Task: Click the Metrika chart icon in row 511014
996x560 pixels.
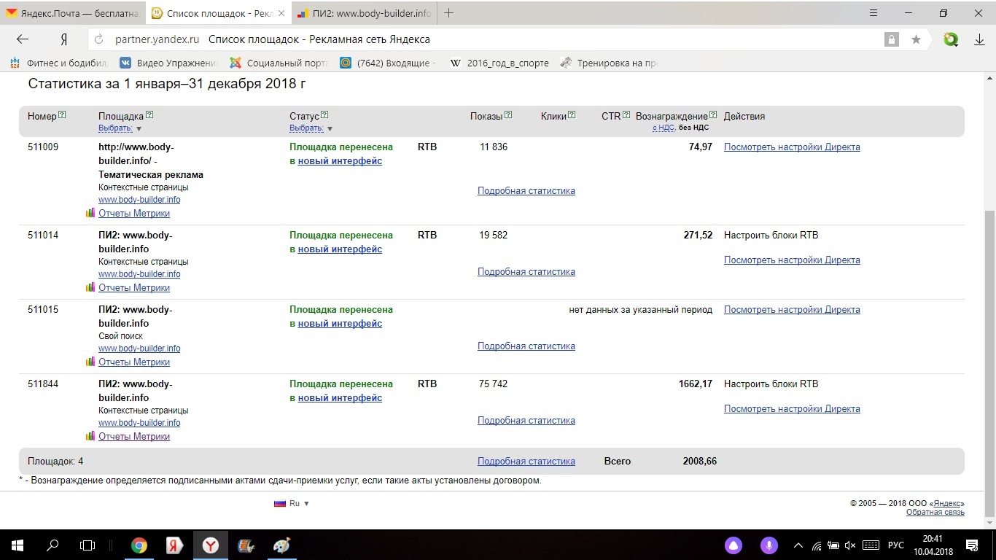Action: click(90, 287)
